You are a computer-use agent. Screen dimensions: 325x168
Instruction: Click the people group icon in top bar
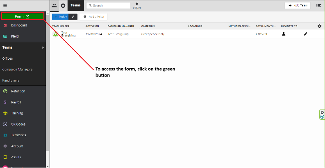(54, 6)
